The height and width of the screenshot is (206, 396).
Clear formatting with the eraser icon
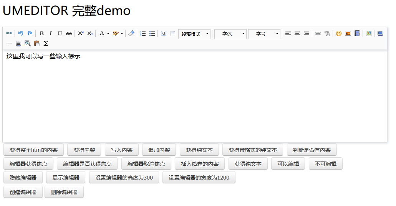pyautogui.click(x=131, y=33)
